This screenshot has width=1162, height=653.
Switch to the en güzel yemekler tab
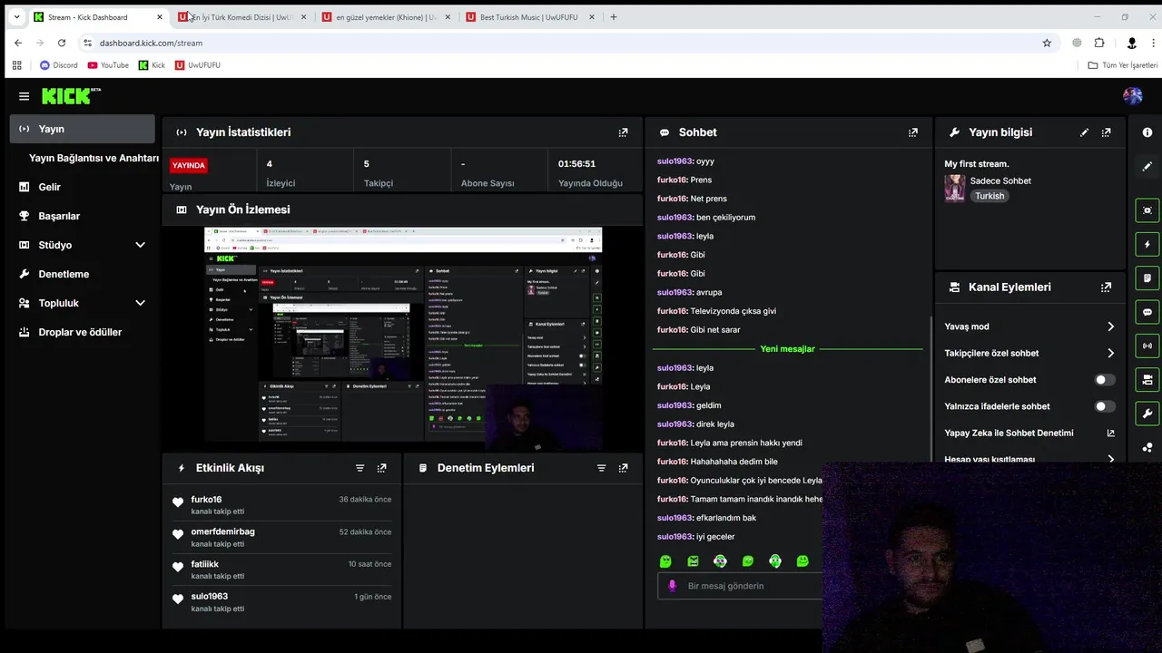[384, 17]
